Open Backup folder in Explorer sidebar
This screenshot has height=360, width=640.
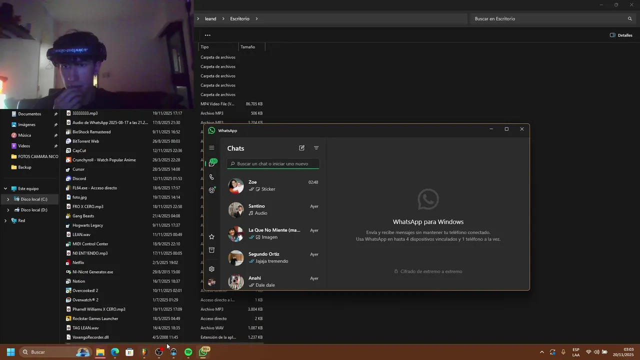[24, 167]
